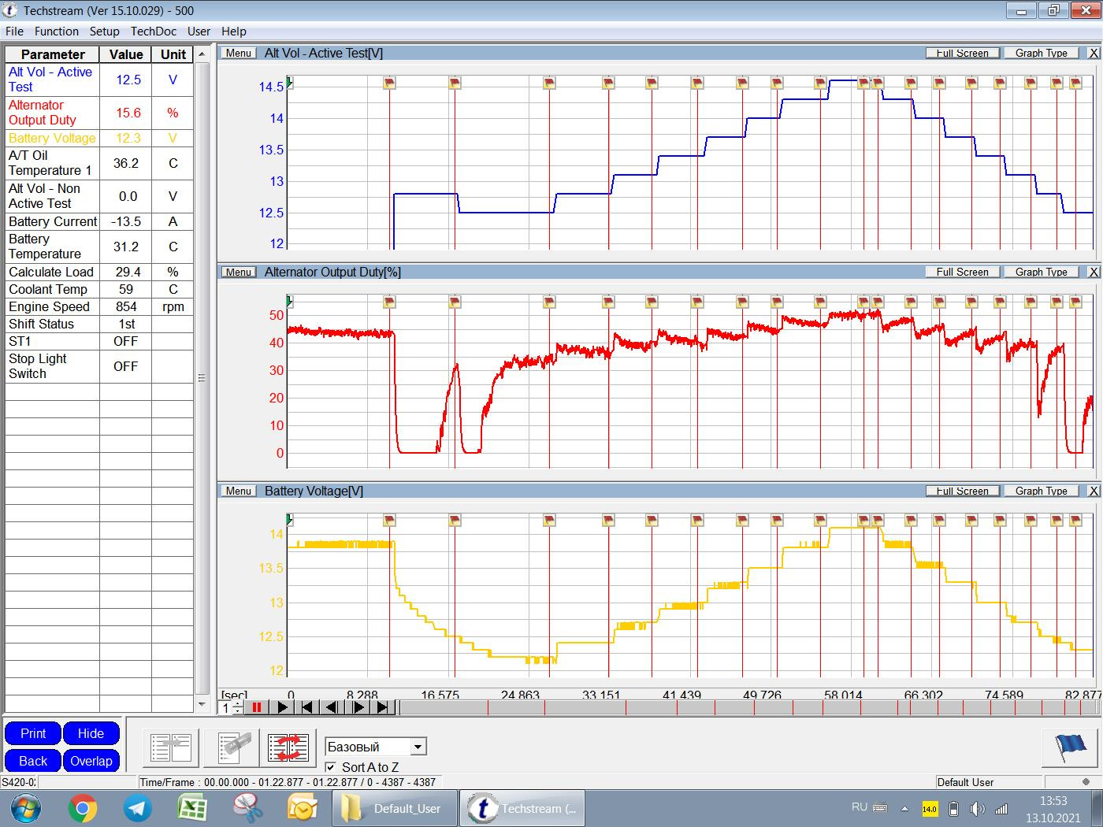1103x827 pixels.
Task: Show hidden system tray icons arrow
Action: pos(904,809)
